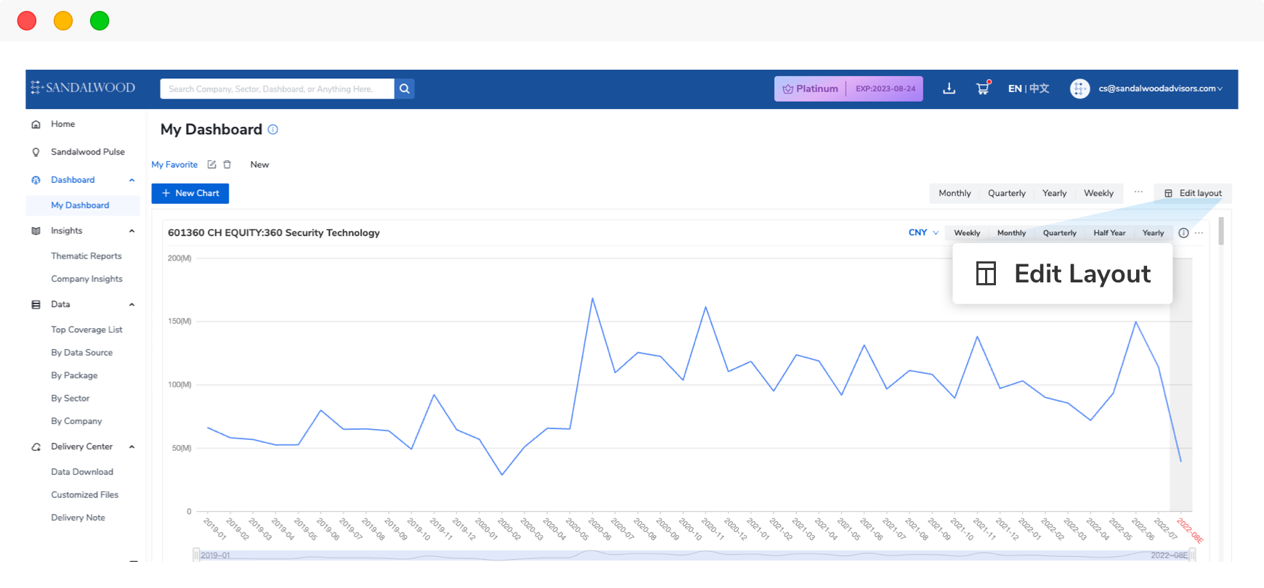Open Delivery Note
This screenshot has height=588, width=1264.
pyautogui.click(x=78, y=518)
